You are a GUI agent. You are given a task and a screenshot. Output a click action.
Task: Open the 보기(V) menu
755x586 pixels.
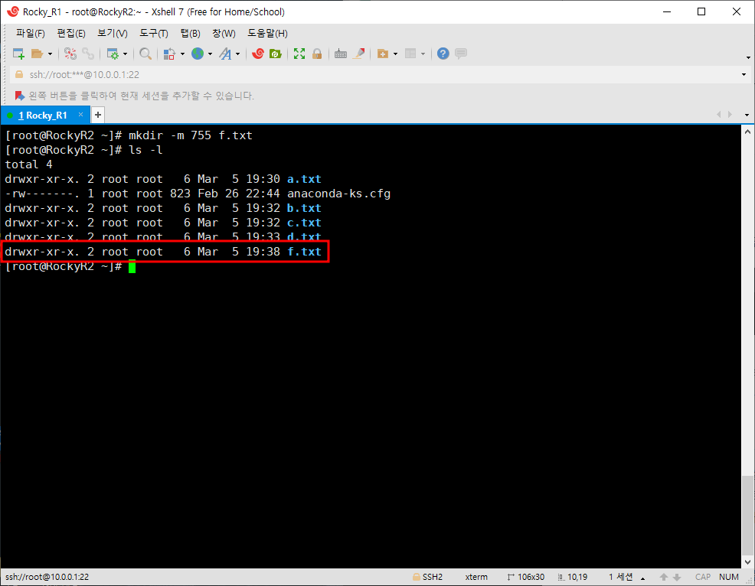pos(113,33)
